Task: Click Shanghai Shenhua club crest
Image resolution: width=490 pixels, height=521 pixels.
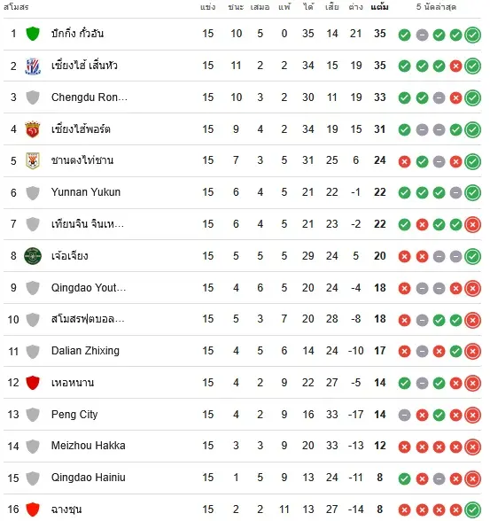Action: (x=33, y=66)
